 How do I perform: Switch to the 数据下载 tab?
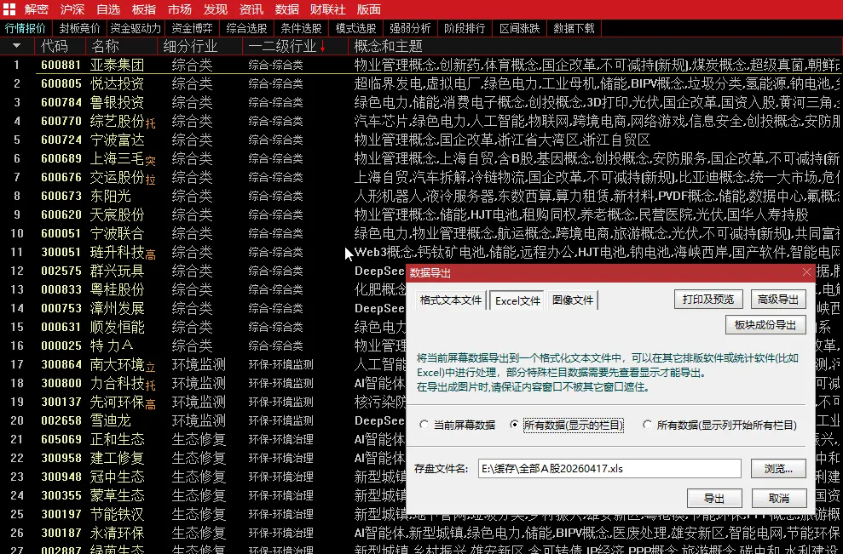pyautogui.click(x=574, y=28)
